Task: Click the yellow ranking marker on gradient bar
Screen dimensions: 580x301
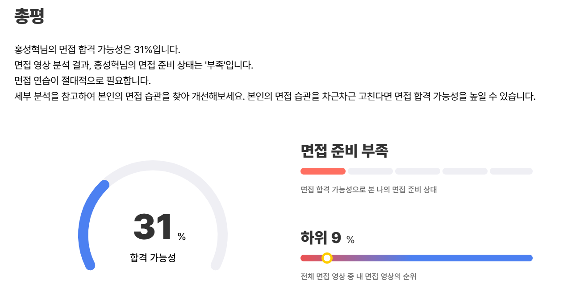Action: 327,258
